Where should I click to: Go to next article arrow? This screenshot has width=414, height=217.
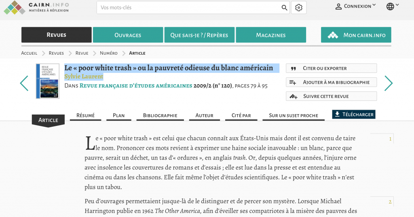[389, 83]
